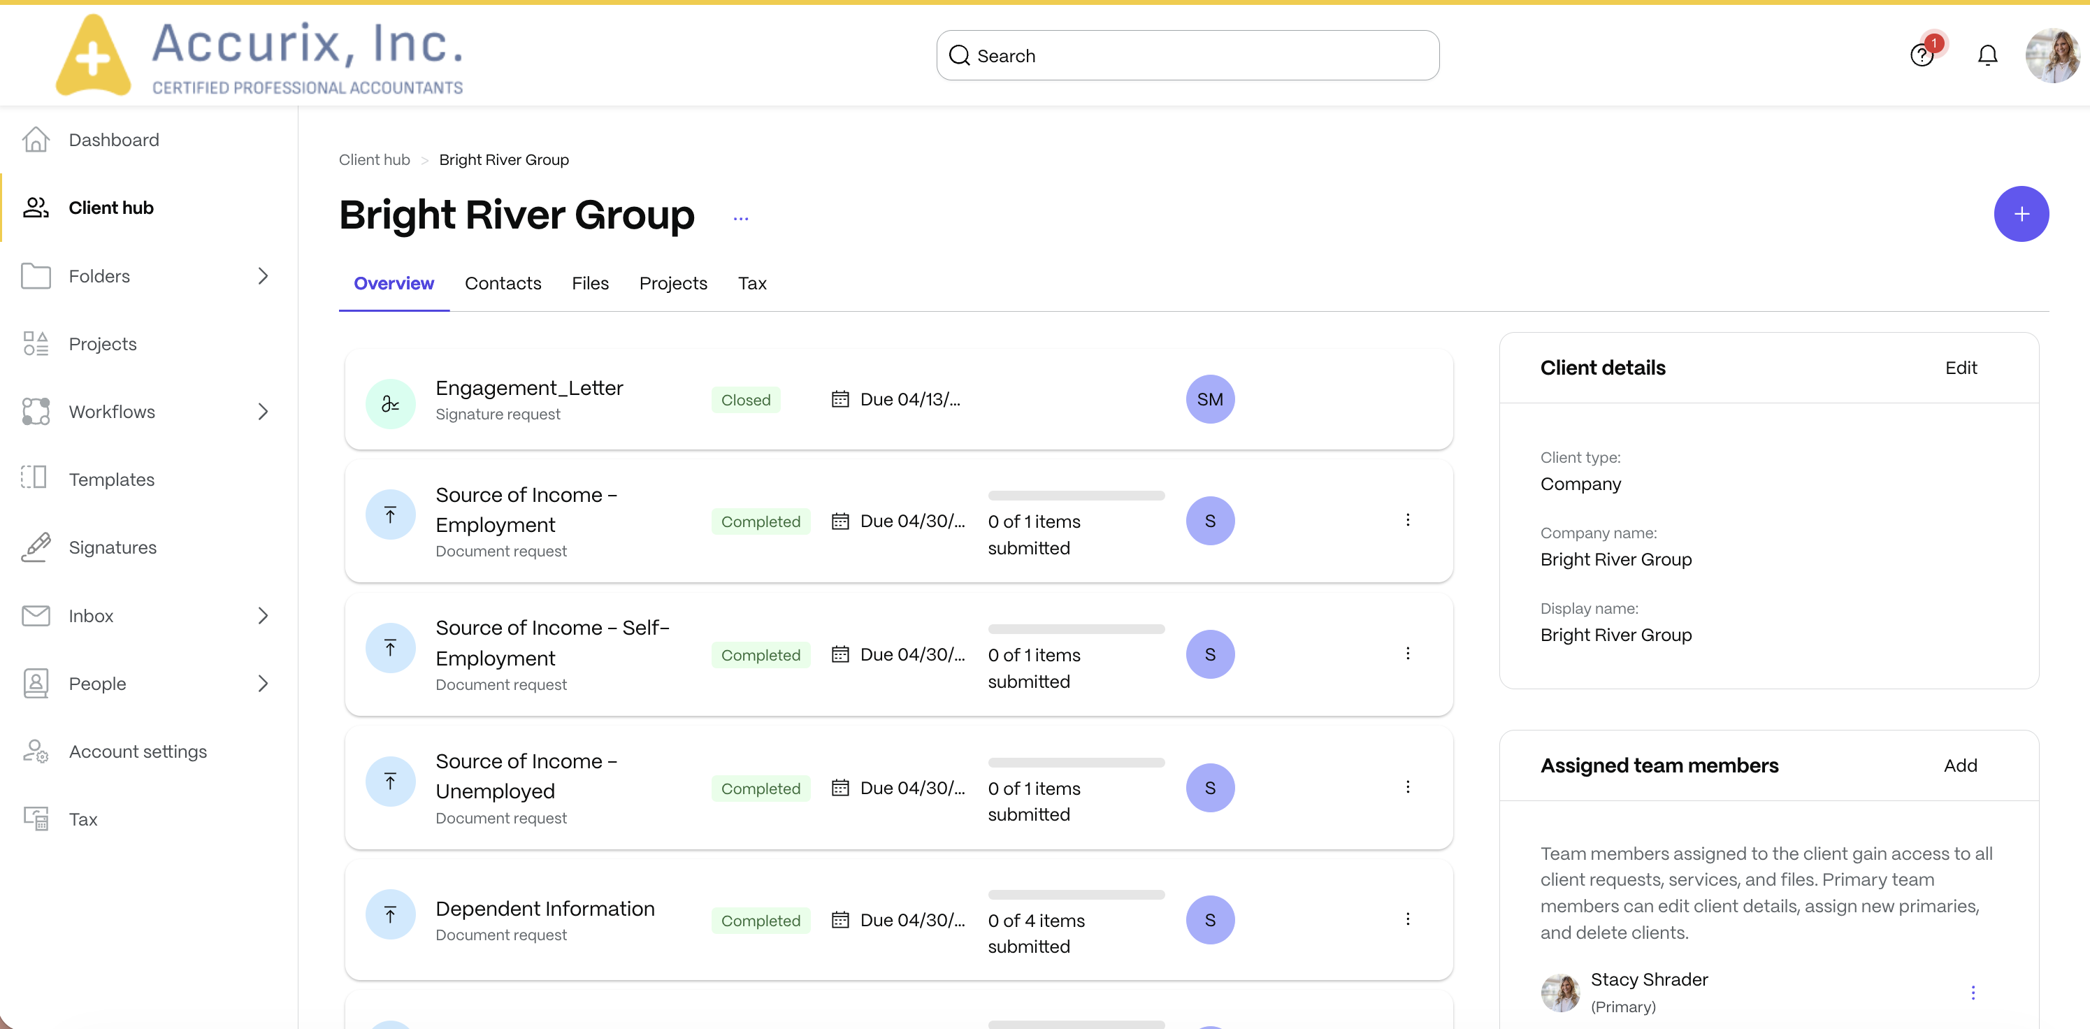Click the Folders icon in sidebar
Viewport: 2090px width, 1029px height.
click(36, 276)
